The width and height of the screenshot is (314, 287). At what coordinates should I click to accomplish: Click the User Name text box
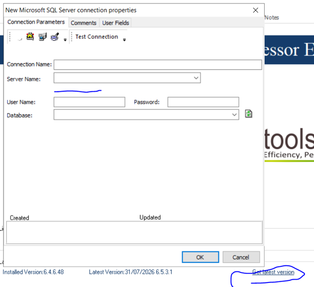coord(90,102)
